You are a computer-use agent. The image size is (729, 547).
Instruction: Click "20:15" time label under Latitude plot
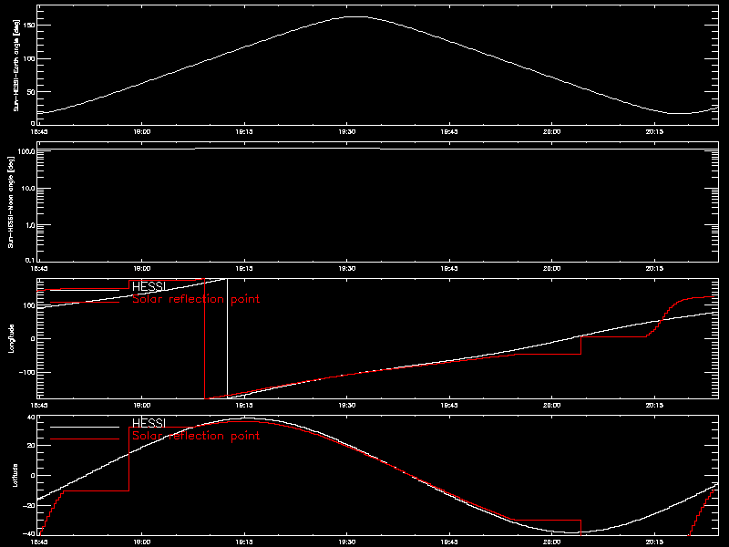click(x=654, y=542)
